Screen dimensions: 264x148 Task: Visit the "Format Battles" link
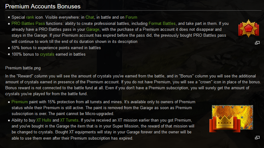pyautogui.click(x=162, y=23)
